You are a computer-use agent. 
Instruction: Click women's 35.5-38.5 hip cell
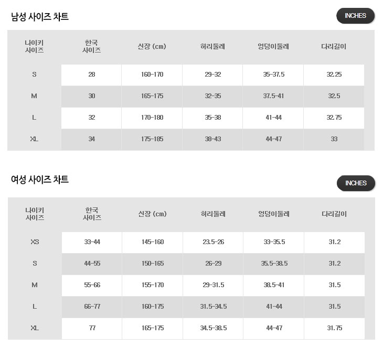[x=274, y=264]
